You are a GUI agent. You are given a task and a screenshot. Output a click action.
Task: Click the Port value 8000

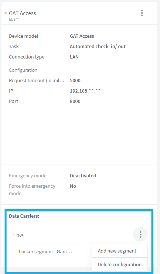point(75,101)
